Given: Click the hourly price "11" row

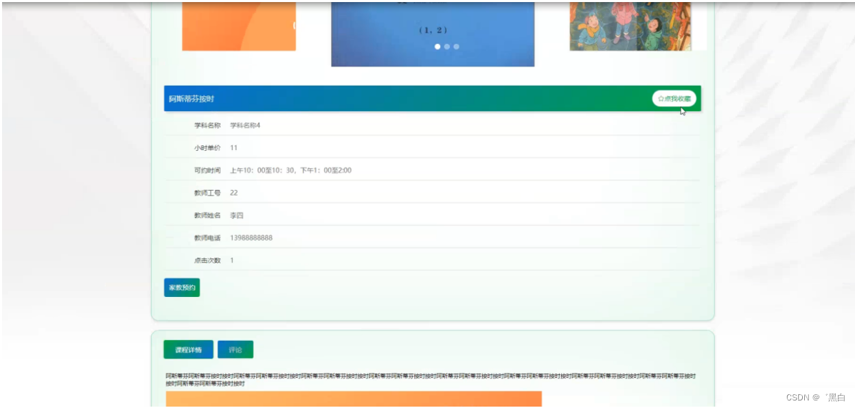Looking at the screenshot, I should click(x=233, y=147).
